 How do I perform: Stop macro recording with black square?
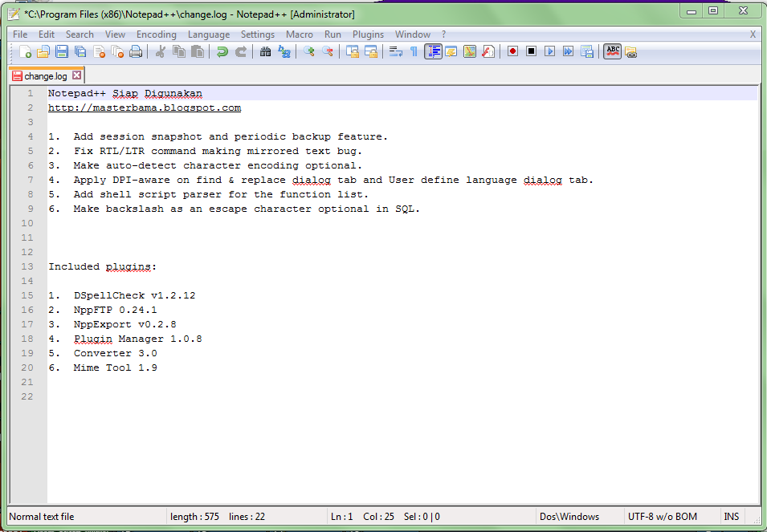[531, 51]
